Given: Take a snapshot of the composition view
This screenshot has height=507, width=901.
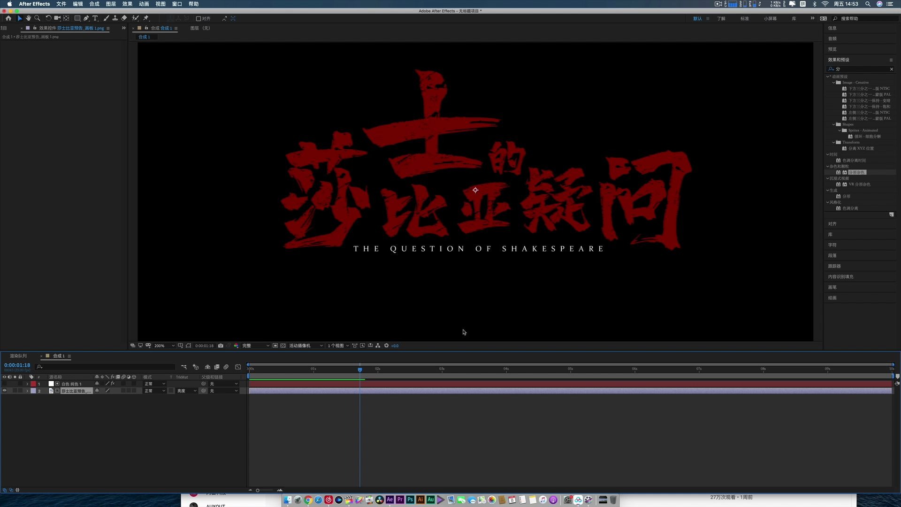Looking at the screenshot, I should click(221, 346).
